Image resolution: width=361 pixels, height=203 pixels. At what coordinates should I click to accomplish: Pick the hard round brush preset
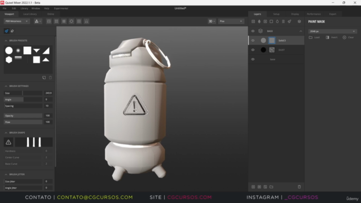point(9,50)
